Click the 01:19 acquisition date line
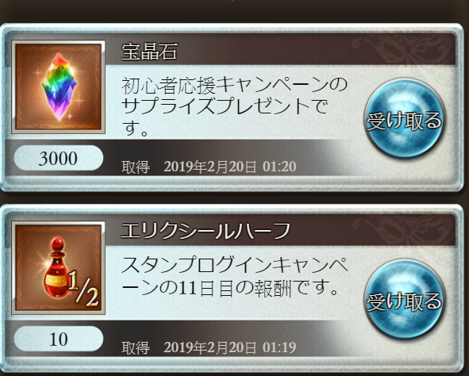This screenshot has width=469, height=376. [x=209, y=347]
